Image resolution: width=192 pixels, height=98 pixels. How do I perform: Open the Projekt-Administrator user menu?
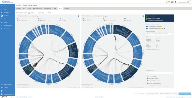tap(188, 2)
